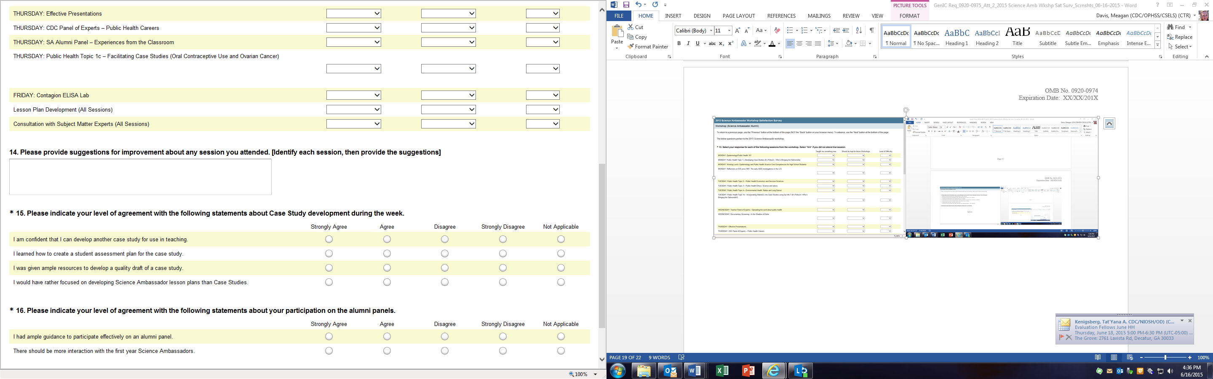Image resolution: width=1213 pixels, height=379 pixels.
Task: Open first dropdown for Effective Presentations row
Action: [x=354, y=13]
